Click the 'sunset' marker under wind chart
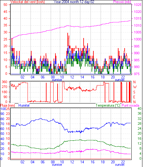 pos(120,80)
